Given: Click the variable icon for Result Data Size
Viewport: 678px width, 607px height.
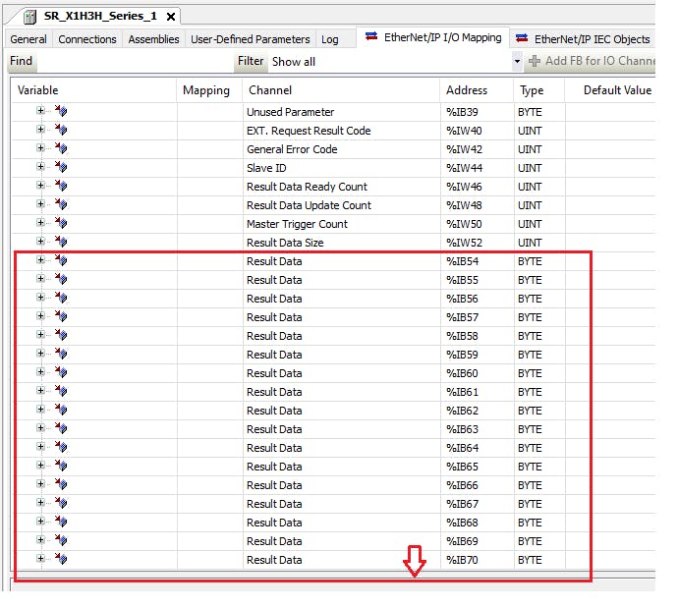Looking at the screenshot, I should (61, 243).
